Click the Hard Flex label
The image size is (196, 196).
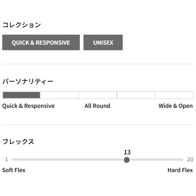pos(180,170)
